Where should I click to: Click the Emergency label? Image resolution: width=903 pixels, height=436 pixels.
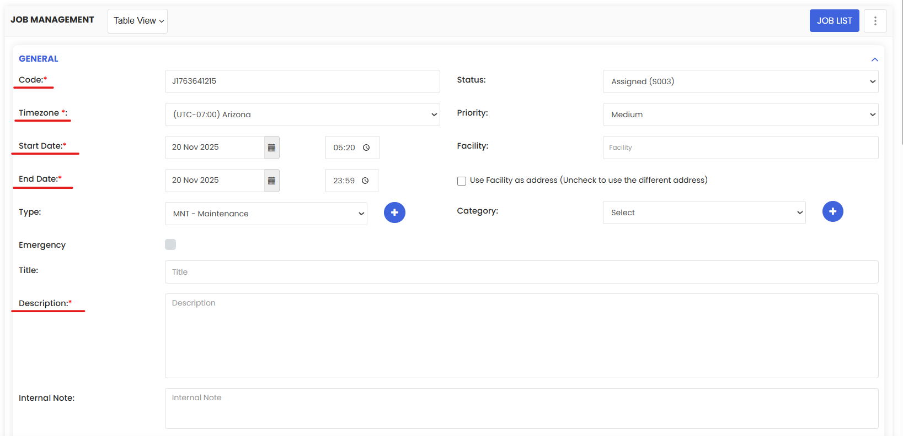42,245
